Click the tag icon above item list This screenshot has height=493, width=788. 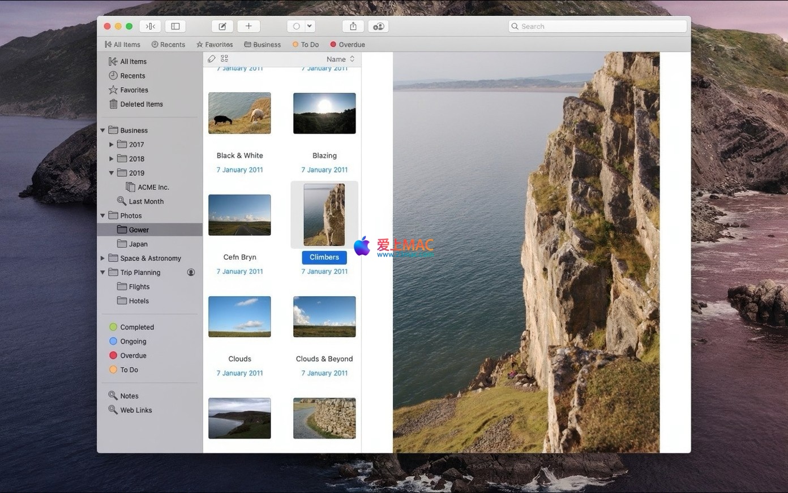pyautogui.click(x=211, y=59)
